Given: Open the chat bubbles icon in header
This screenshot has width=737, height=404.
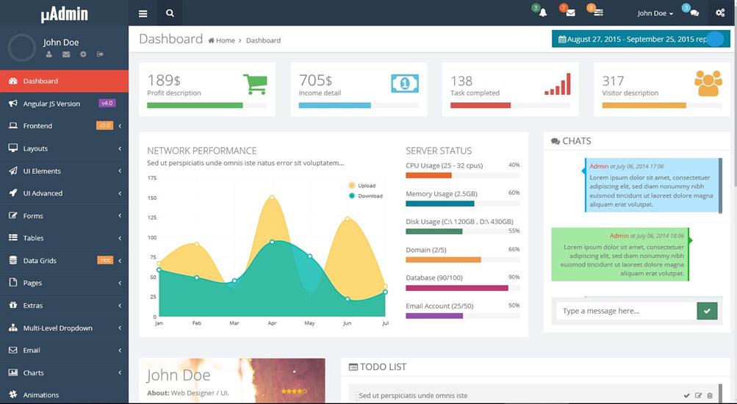Looking at the screenshot, I should coord(694,13).
